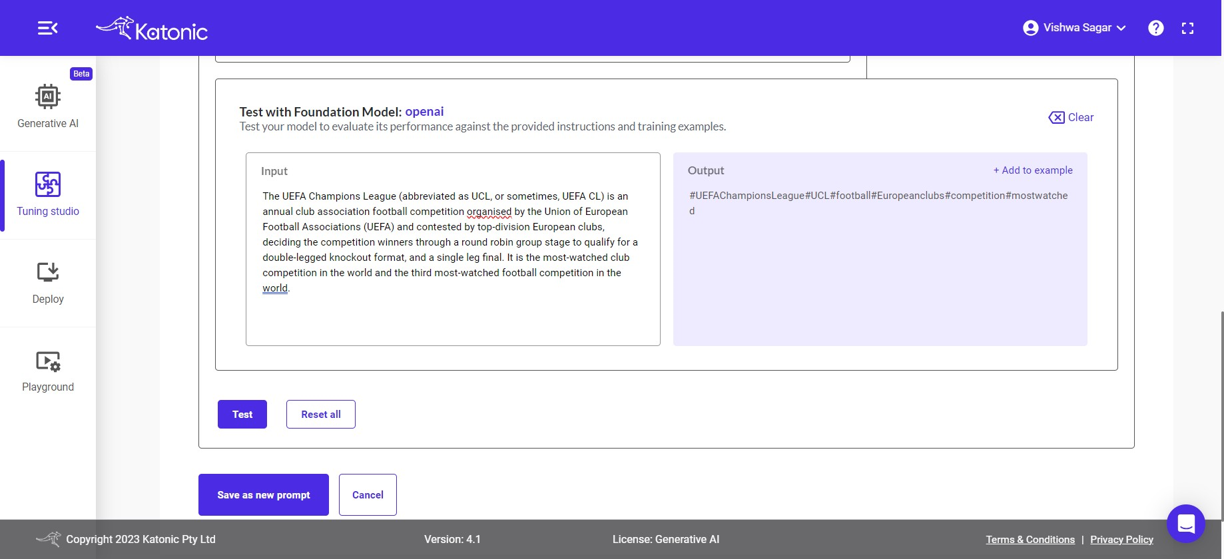Click License: Generative AI footer text

(666, 539)
